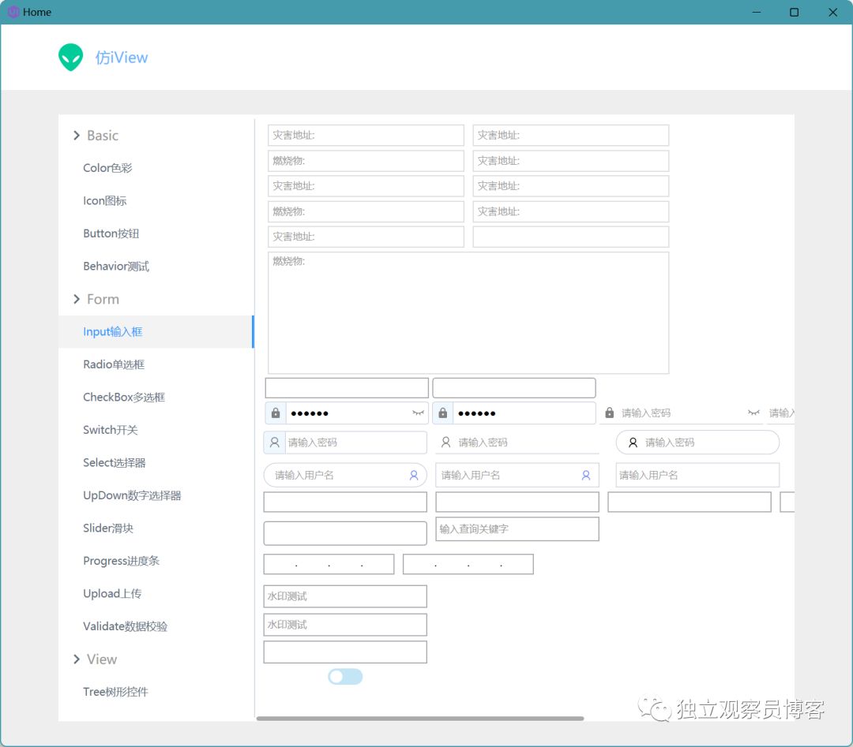Show password using eye icon in first password field

[418, 413]
